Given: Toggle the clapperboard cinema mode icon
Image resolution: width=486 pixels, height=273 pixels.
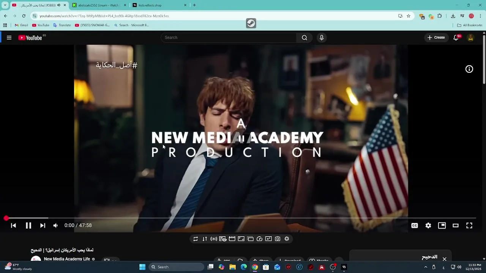Looking at the screenshot, I should point(232,239).
